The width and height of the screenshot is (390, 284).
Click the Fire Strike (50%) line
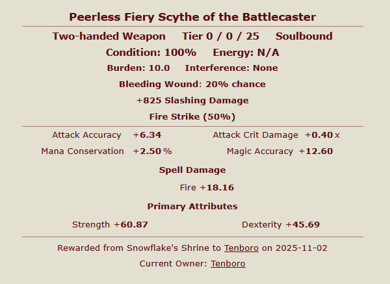[x=192, y=117]
